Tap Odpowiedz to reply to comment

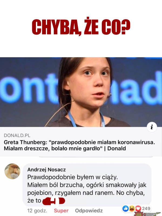(x=89, y=211)
